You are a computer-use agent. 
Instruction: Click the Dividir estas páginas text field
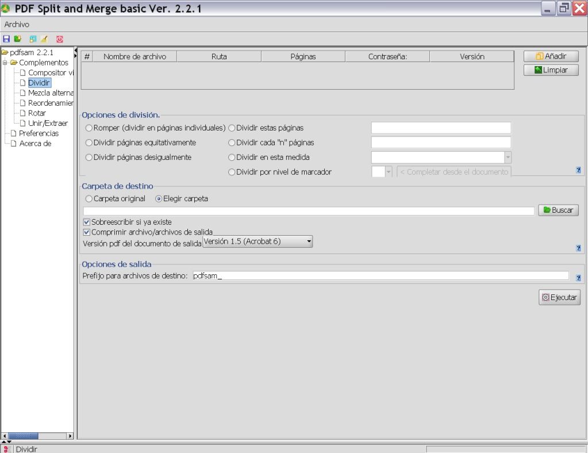(441, 128)
